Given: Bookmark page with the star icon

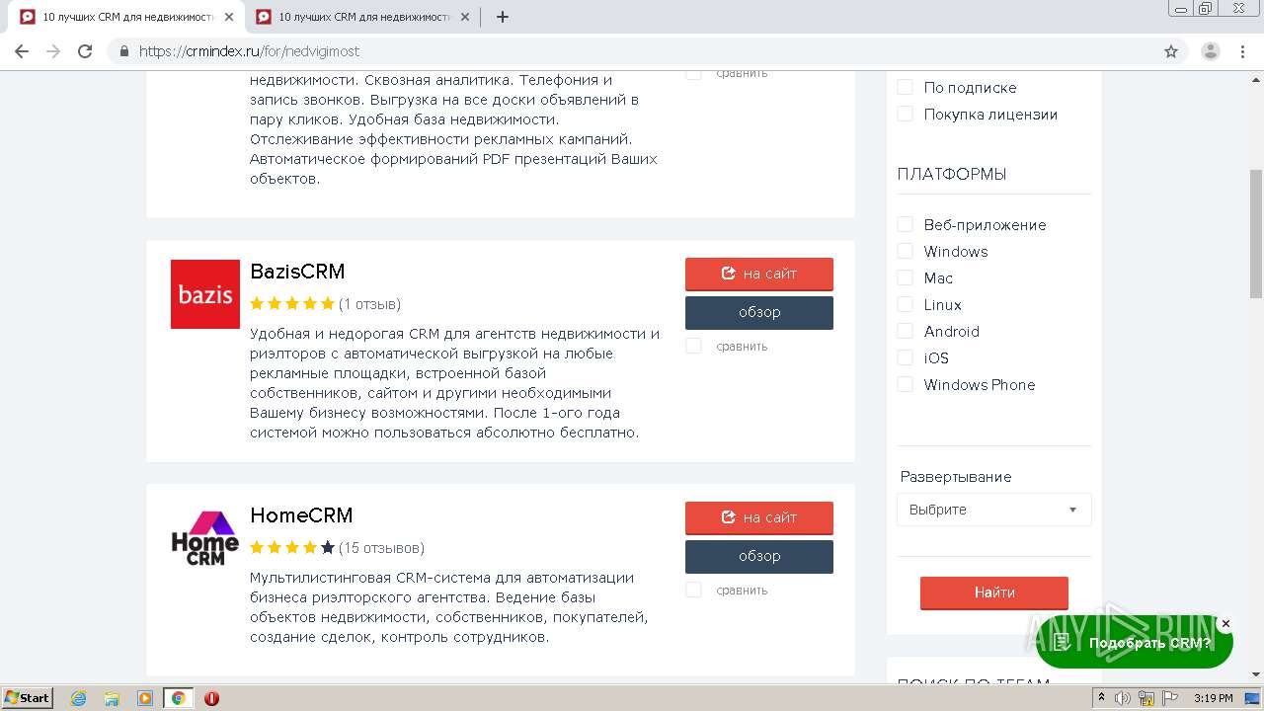Looking at the screenshot, I should pyautogui.click(x=1171, y=51).
